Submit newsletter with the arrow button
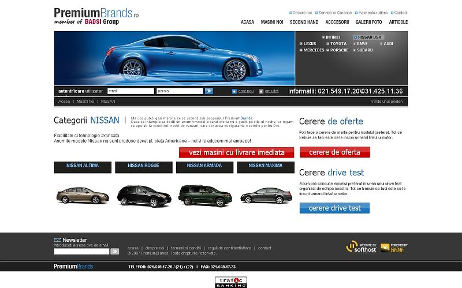 tap(114, 252)
